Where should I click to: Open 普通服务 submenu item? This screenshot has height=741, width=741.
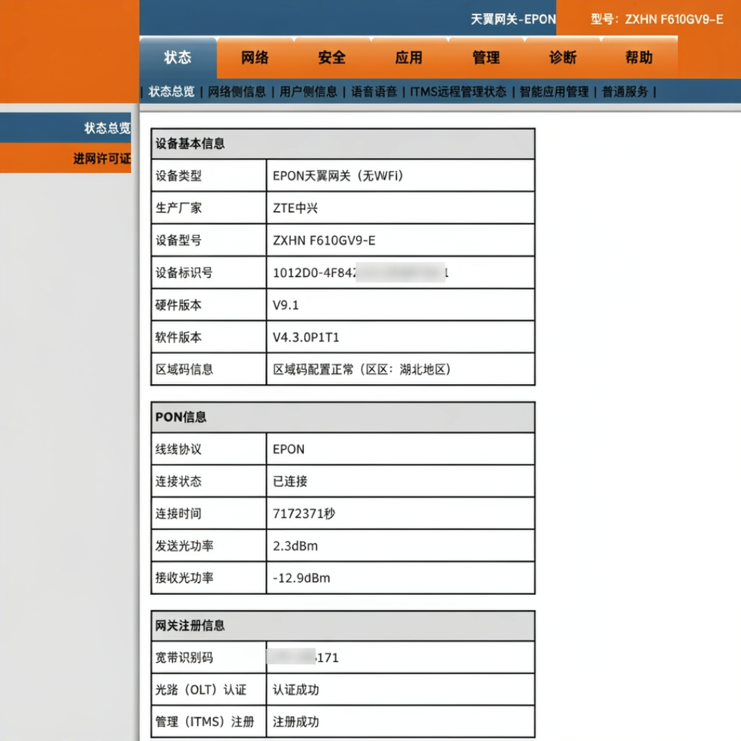pos(625,92)
